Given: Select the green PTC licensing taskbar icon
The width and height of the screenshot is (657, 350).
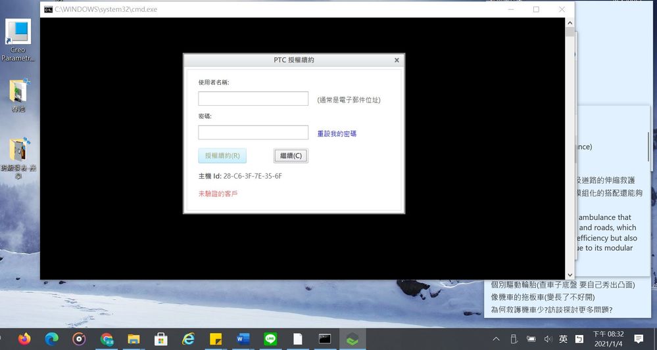Looking at the screenshot, I should click(x=353, y=339).
